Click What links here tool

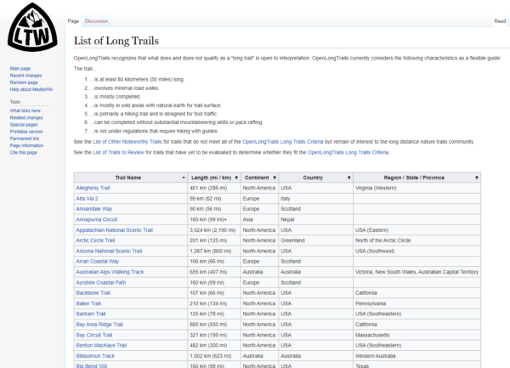pyautogui.click(x=26, y=110)
